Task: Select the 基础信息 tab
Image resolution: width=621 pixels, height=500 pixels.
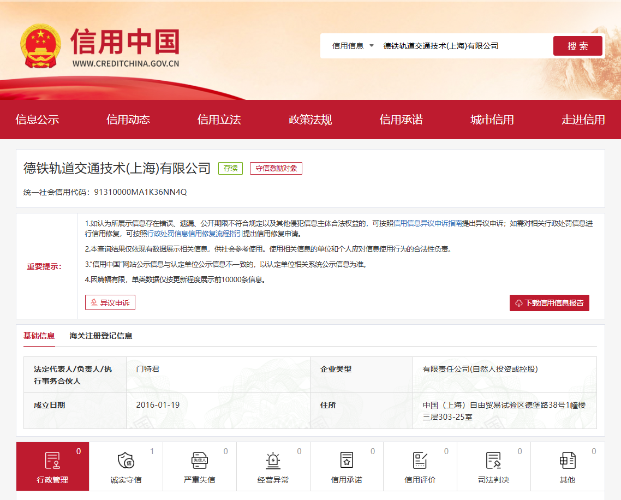Action: coord(39,336)
